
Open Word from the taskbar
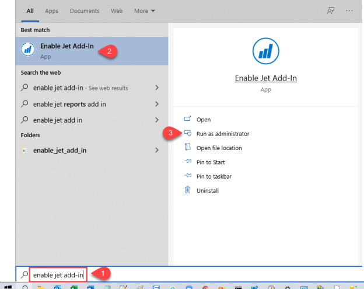click(x=90, y=287)
